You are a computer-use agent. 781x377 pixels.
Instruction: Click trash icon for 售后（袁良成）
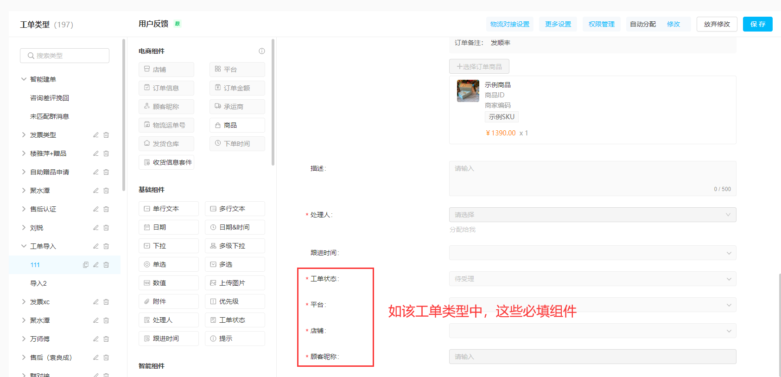click(x=106, y=358)
